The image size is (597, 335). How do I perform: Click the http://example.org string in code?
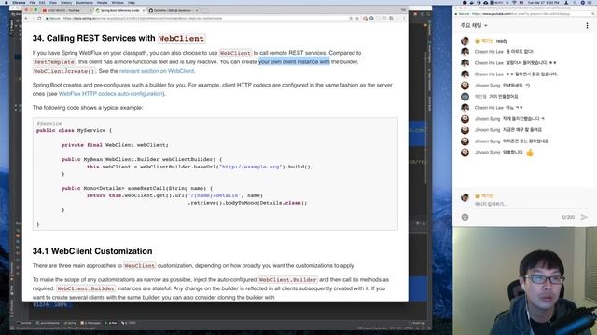(x=251, y=167)
